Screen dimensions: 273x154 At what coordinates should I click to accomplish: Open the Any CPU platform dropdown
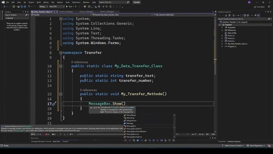pyautogui.click(x=57, y=7)
